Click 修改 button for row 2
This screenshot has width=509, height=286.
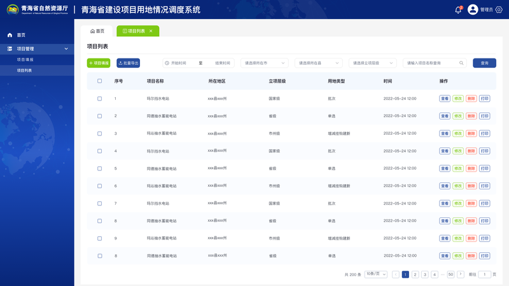[x=457, y=116]
